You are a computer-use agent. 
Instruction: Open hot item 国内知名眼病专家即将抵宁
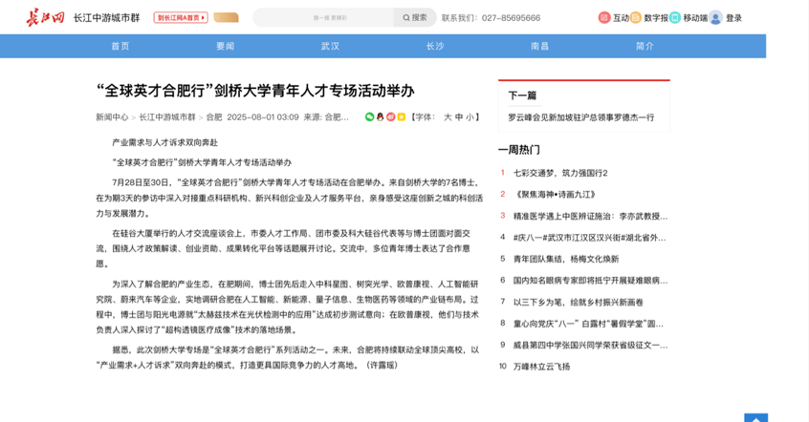click(590, 281)
